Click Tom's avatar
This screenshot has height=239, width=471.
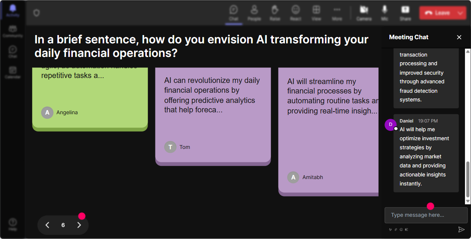[x=170, y=147]
